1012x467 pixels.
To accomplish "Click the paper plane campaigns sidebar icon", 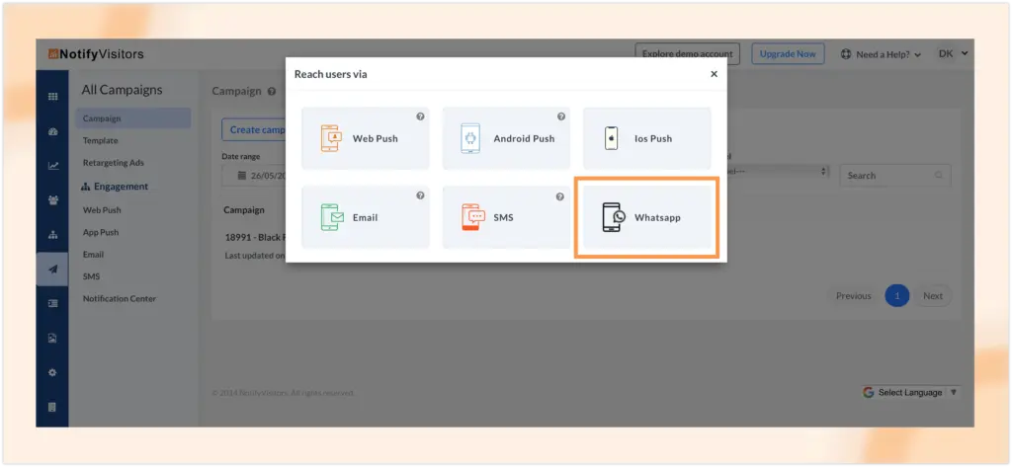I will click(x=52, y=269).
